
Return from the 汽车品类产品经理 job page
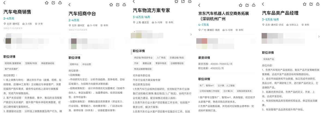[263, 4]
